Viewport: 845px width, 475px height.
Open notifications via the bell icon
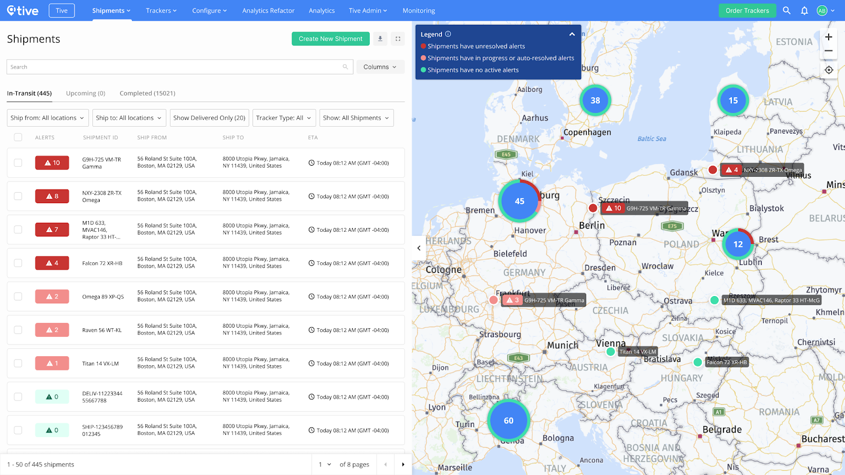804,10
